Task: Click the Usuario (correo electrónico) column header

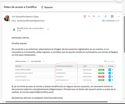Action: coord(64,66)
